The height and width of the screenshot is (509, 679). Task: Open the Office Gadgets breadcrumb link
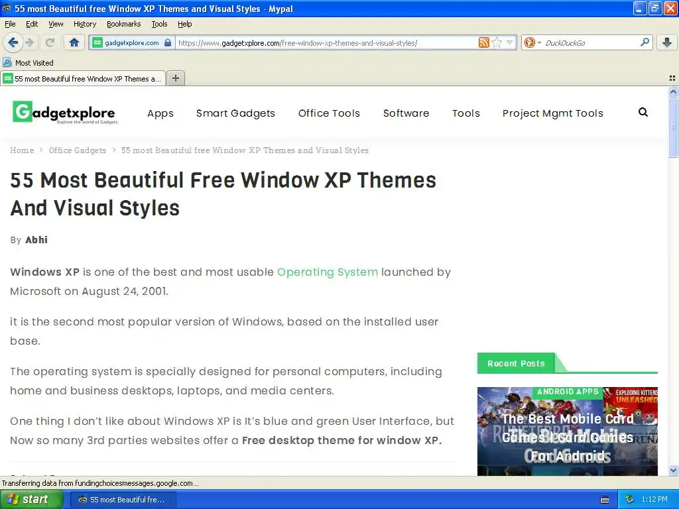pyautogui.click(x=78, y=150)
